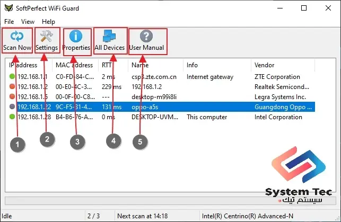
Task: Open the View menu
Action: point(28,22)
